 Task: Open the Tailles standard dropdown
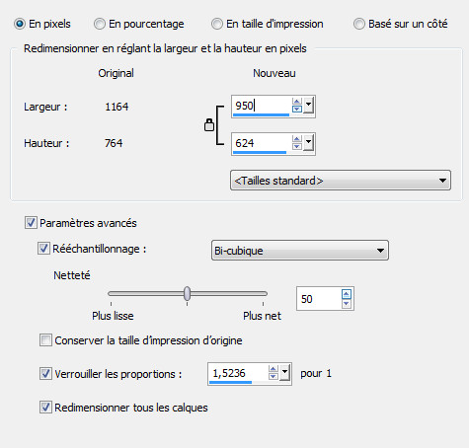[341, 181]
